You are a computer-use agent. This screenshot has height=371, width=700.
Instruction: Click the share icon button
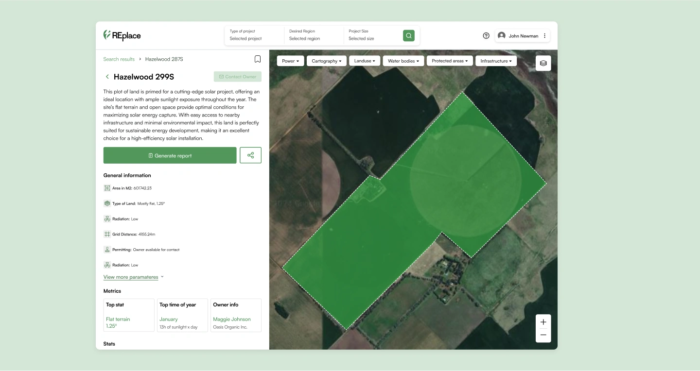250,155
